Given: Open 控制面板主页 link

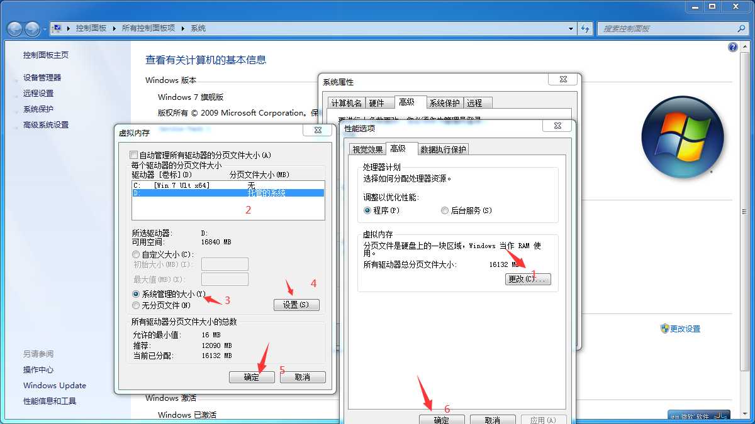Looking at the screenshot, I should tap(46, 55).
